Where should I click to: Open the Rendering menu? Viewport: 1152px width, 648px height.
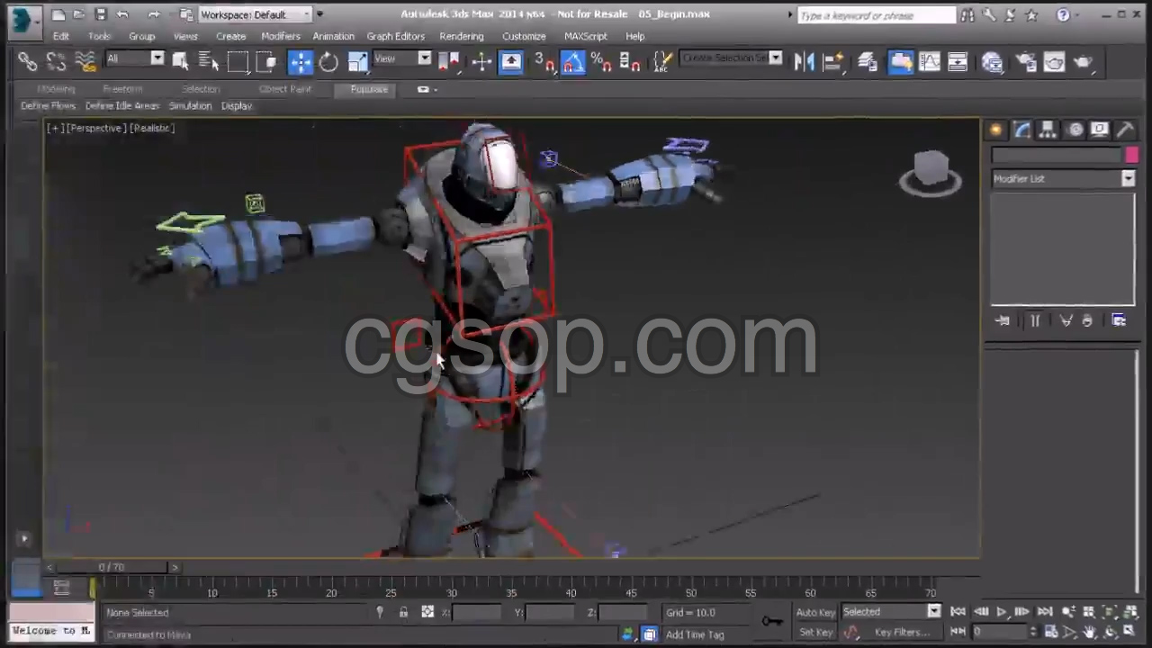pos(461,36)
